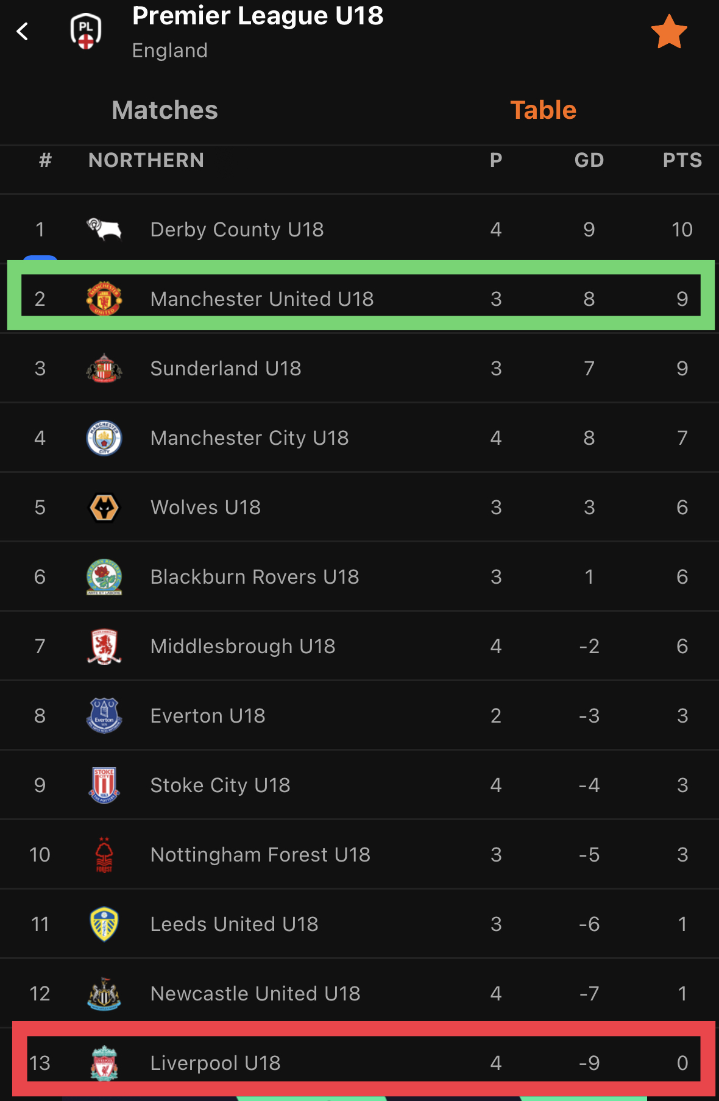Open Middlesbrough U18 team page
Screen dimensions: 719x1101
point(359,646)
